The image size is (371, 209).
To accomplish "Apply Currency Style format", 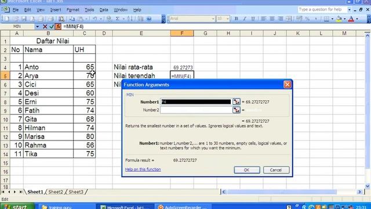I will pos(299,19).
